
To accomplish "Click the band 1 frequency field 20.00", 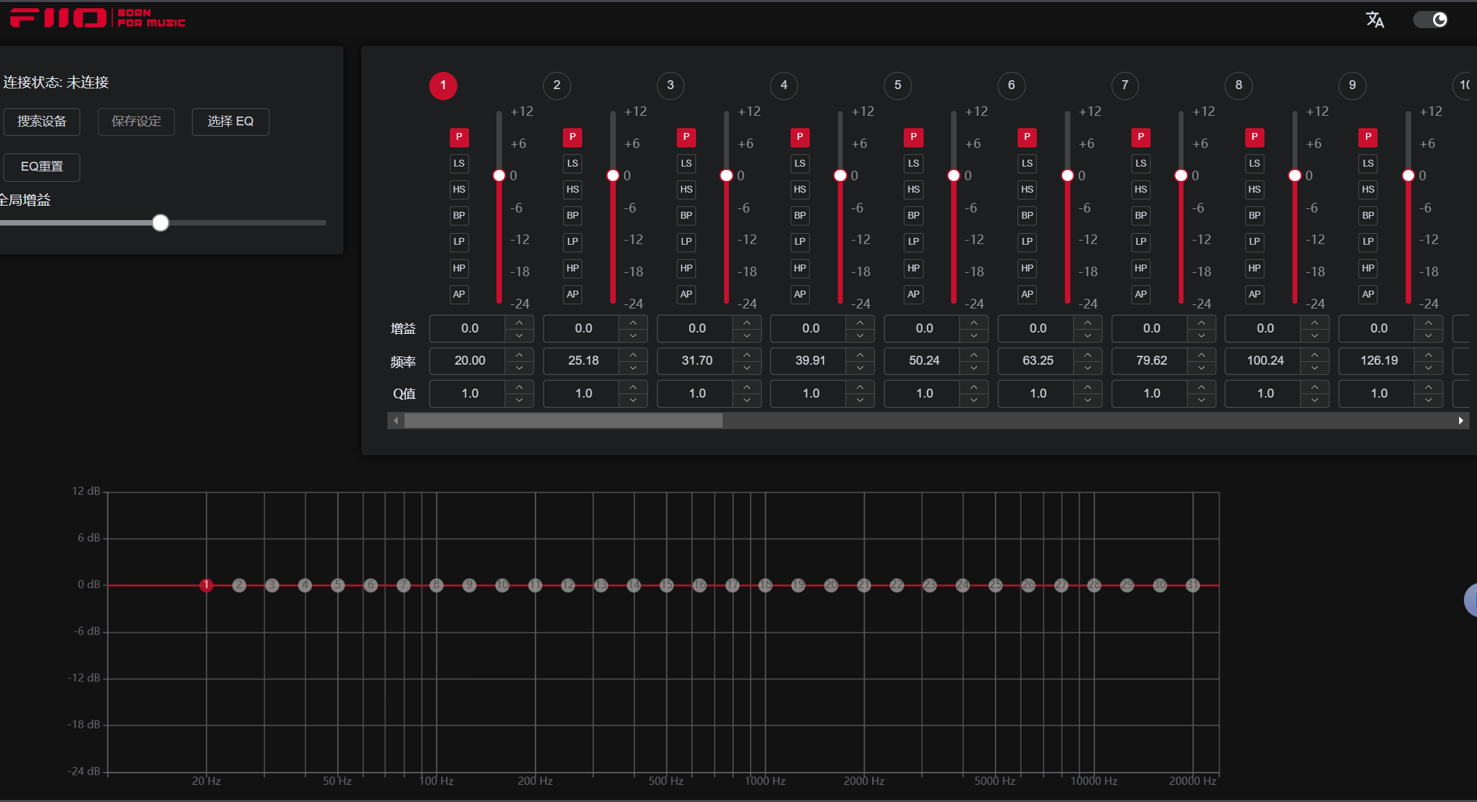I will coord(470,361).
